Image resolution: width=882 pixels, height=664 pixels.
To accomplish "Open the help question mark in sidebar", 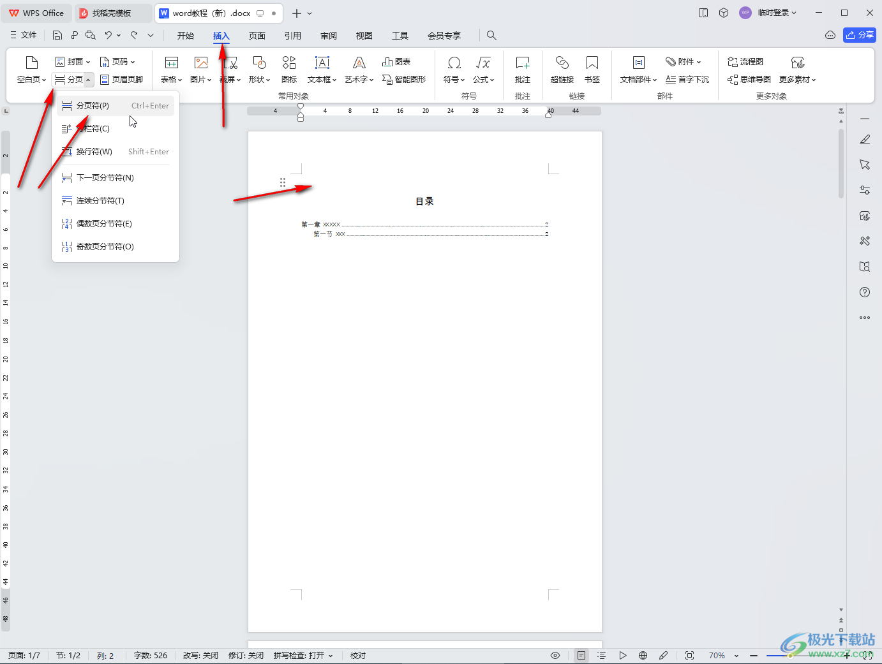I will click(865, 292).
